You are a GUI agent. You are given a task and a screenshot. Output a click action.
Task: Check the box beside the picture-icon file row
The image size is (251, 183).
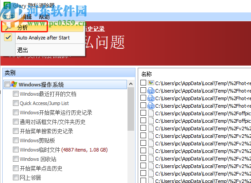coord(143,83)
